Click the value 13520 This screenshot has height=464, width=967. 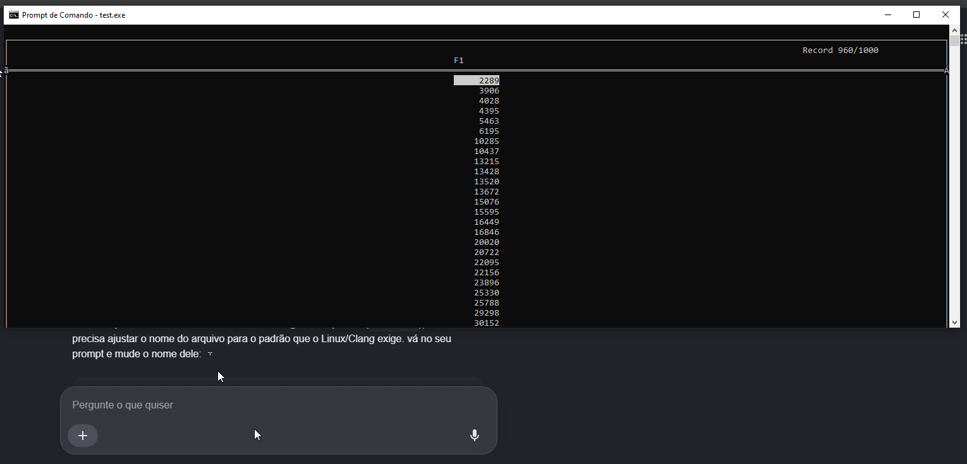(x=487, y=182)
